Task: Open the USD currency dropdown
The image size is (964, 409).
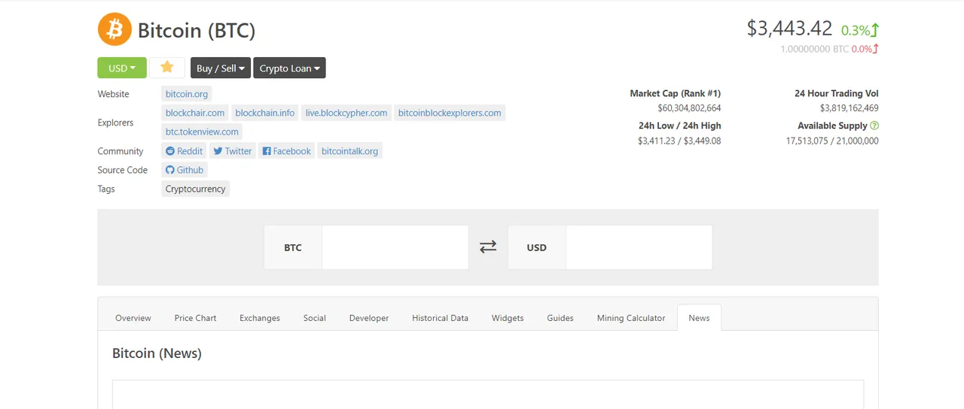Action: pos(122,68)
